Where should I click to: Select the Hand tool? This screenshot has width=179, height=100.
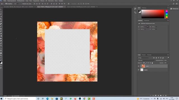1,53
